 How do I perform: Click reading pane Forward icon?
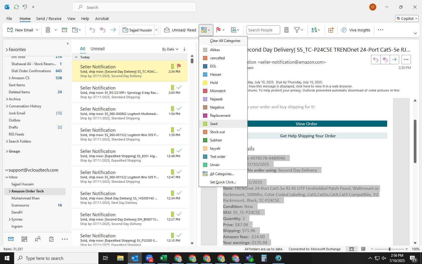pyautogui.click(x=394, y=60)
